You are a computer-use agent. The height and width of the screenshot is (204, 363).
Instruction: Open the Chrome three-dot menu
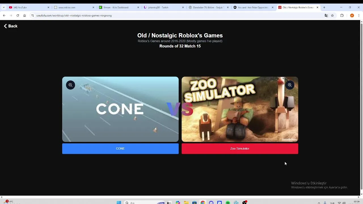click(x=359, y=16)
